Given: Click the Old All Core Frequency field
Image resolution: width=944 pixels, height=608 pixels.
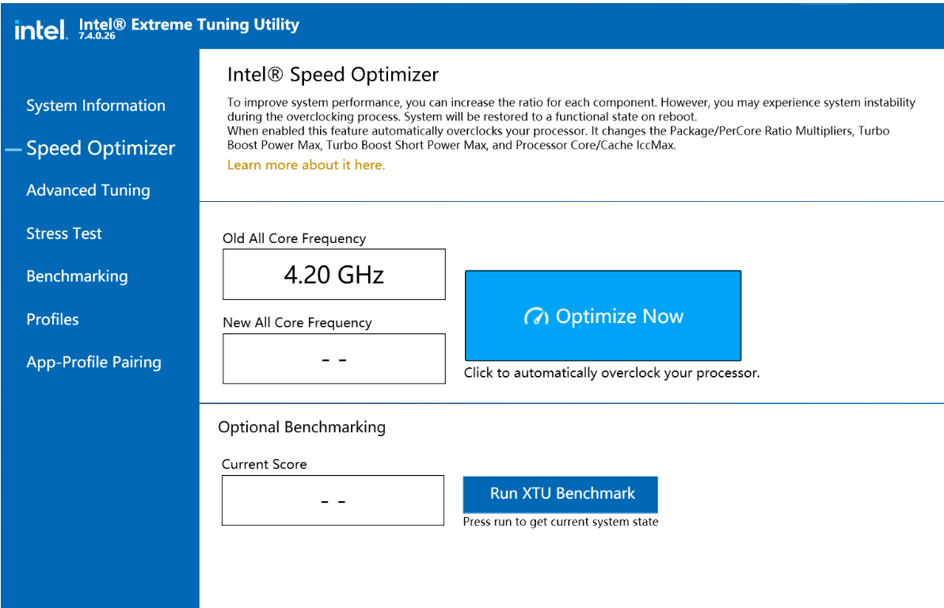Looking at the screenshot, I should point(333,274).
